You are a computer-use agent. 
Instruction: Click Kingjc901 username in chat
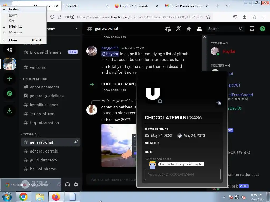[x=110, y=48]
